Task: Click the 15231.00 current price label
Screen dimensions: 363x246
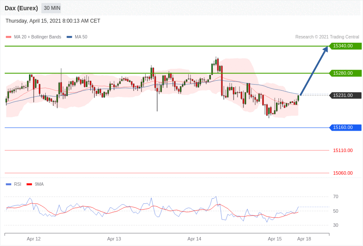Action: 345,95
